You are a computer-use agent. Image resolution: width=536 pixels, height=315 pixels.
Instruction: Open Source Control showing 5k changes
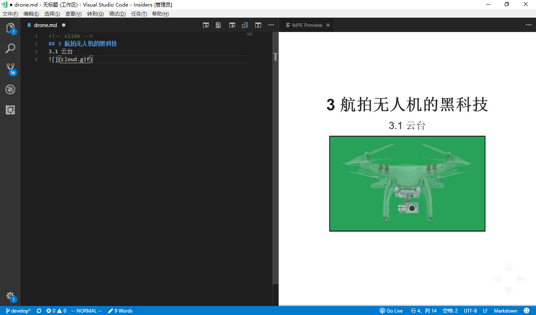(x=10, y=69)
